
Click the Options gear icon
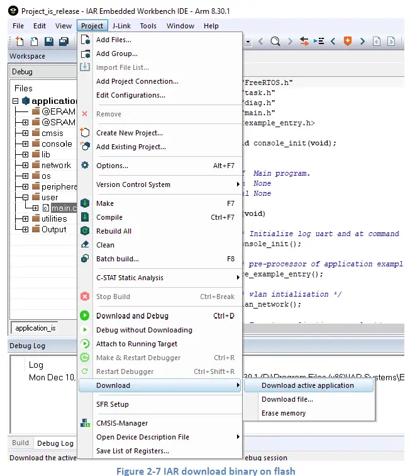tap(85, 165)
